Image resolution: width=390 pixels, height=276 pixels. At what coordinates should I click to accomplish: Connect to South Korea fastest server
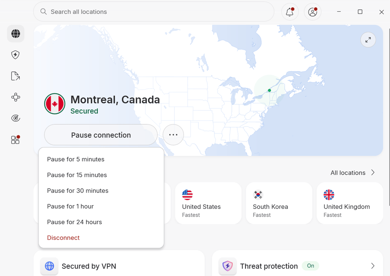[x=279, y=203]
